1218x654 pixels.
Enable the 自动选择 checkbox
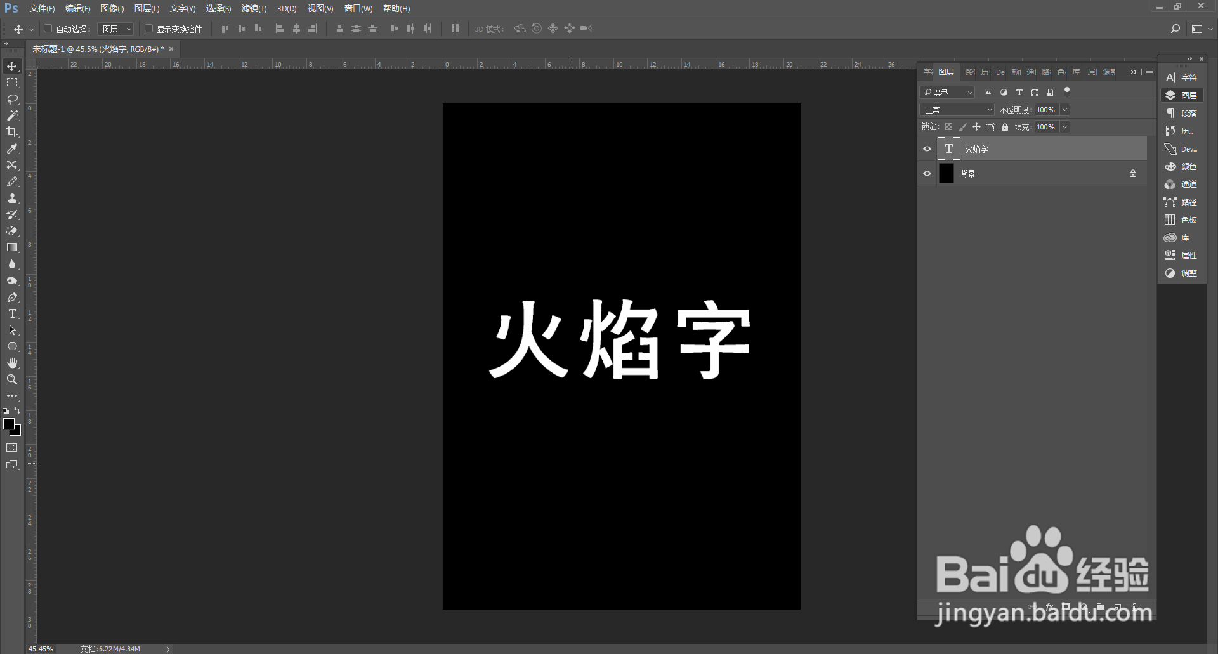coord(48,29)
